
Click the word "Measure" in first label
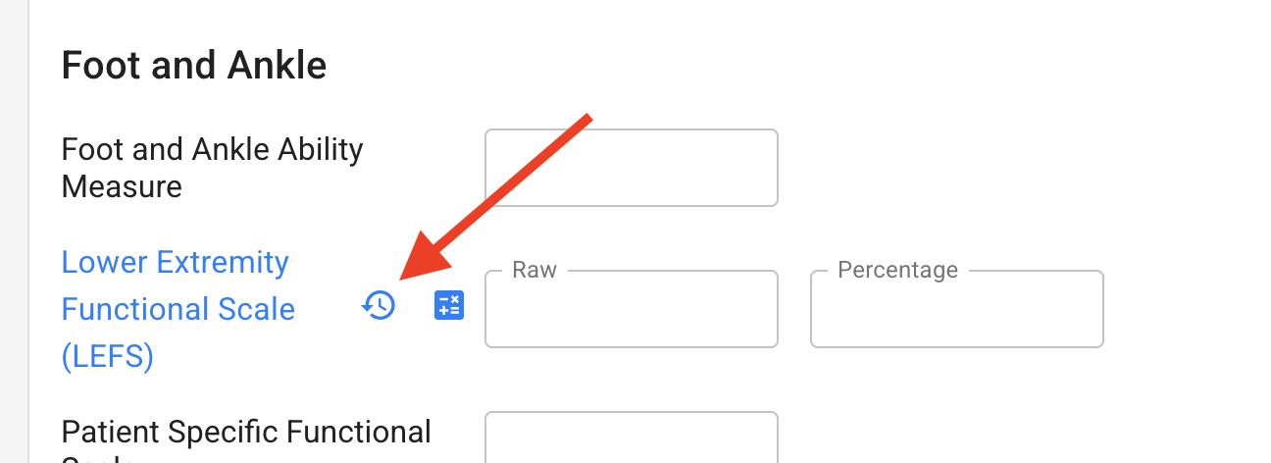122,186
